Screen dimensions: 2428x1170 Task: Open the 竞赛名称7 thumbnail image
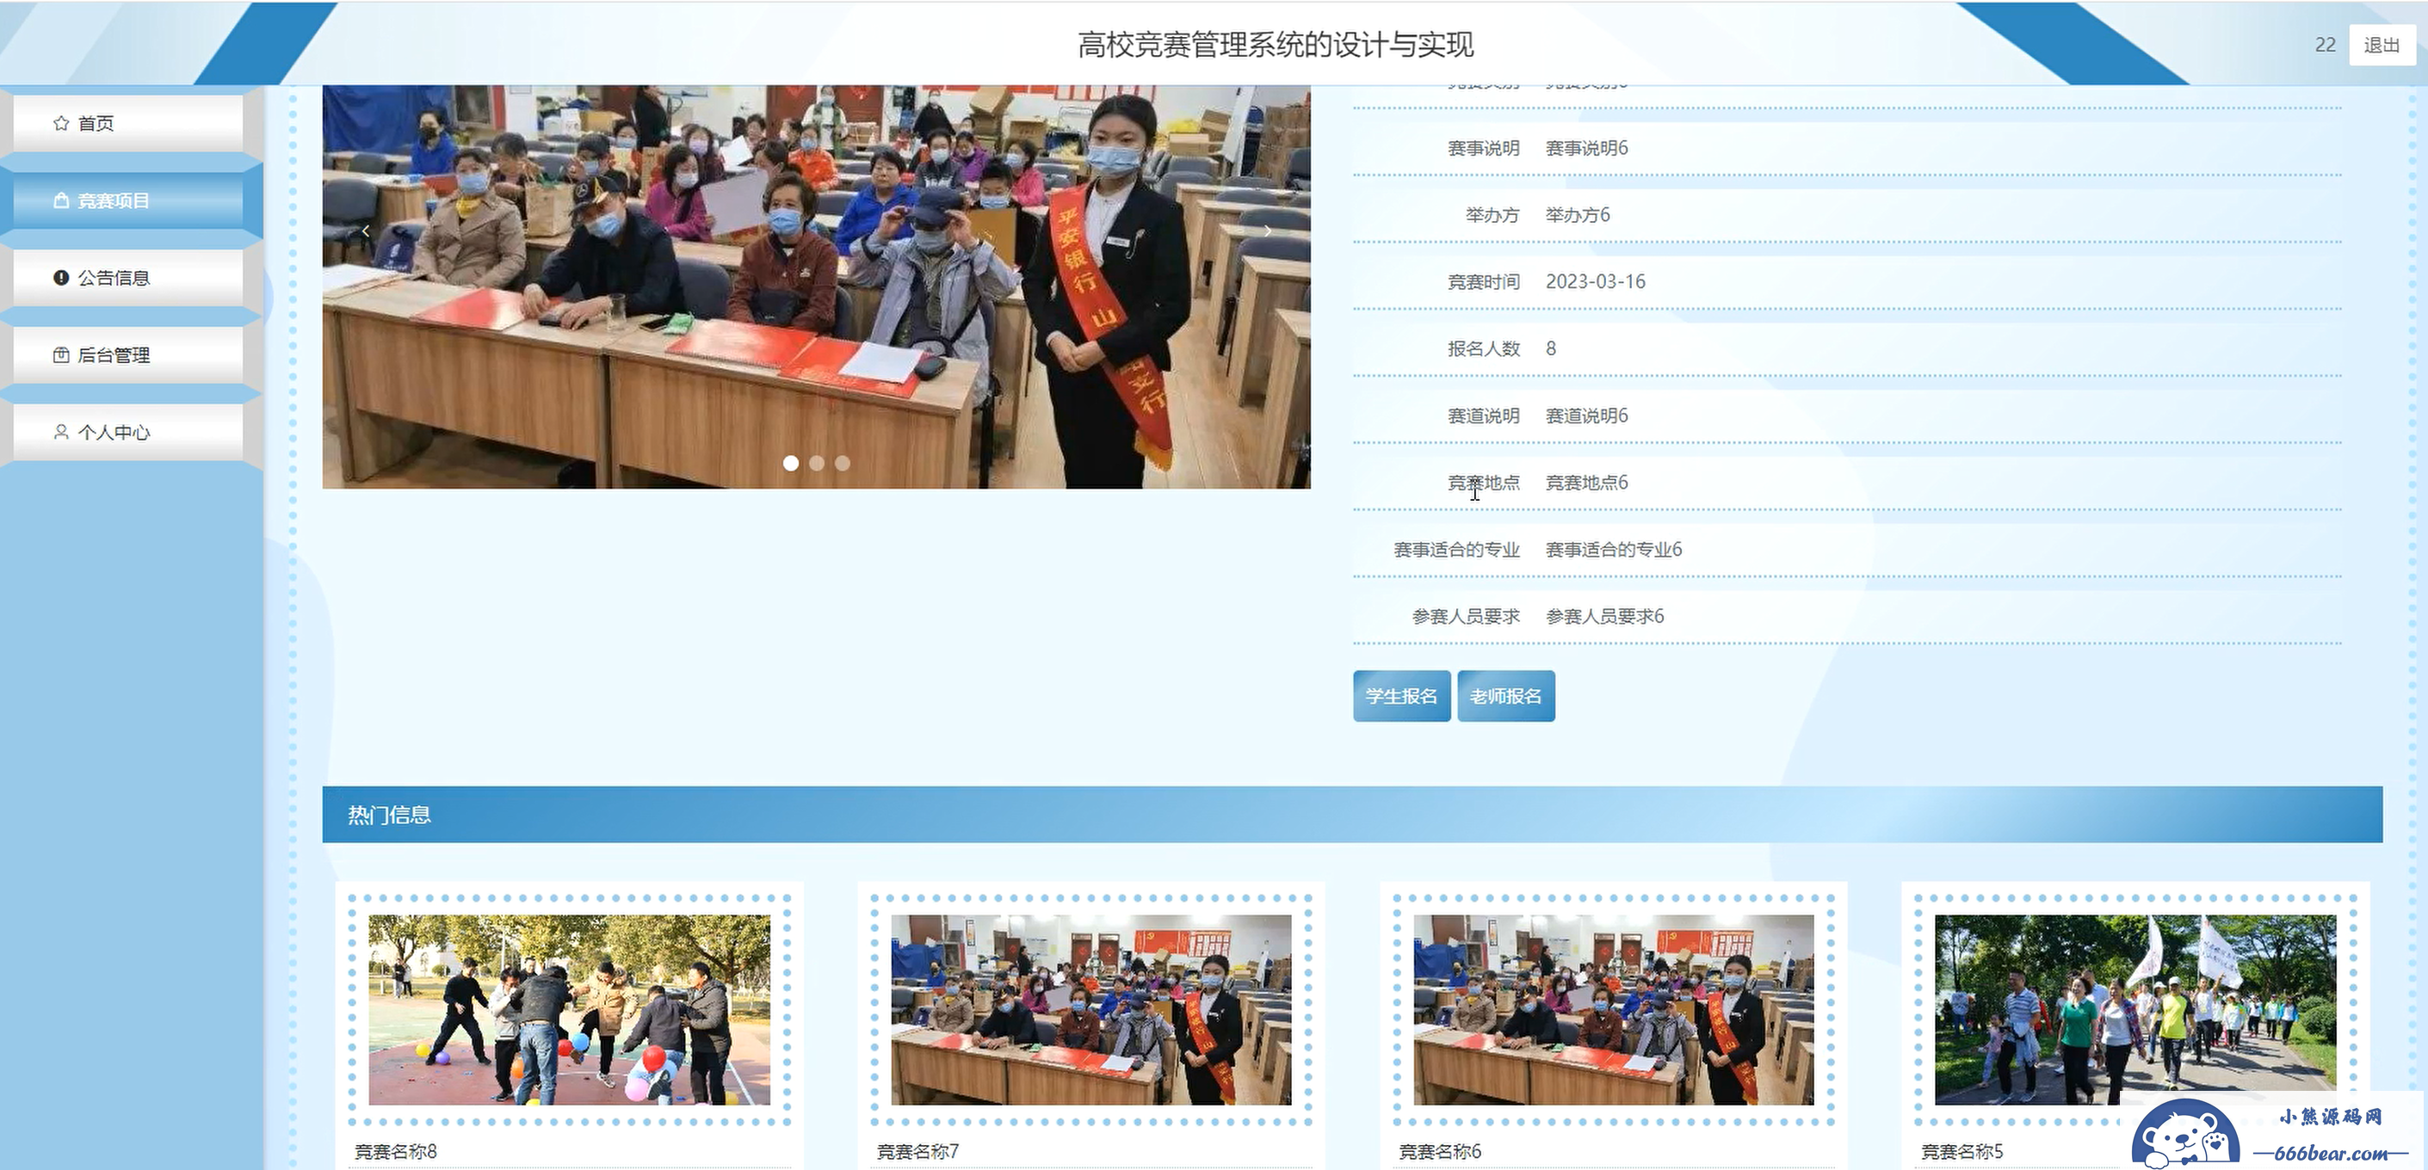point(1090,1009)
